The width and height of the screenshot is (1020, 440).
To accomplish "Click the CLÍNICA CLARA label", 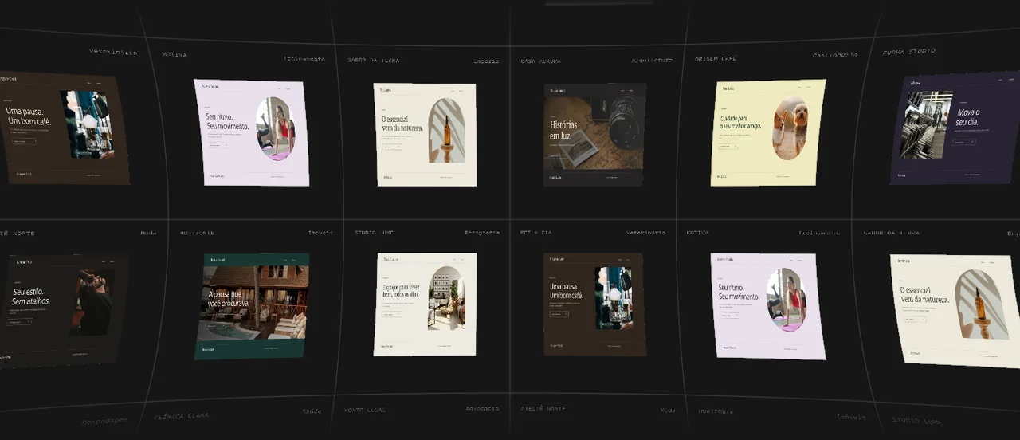I will tap(182, 417).
